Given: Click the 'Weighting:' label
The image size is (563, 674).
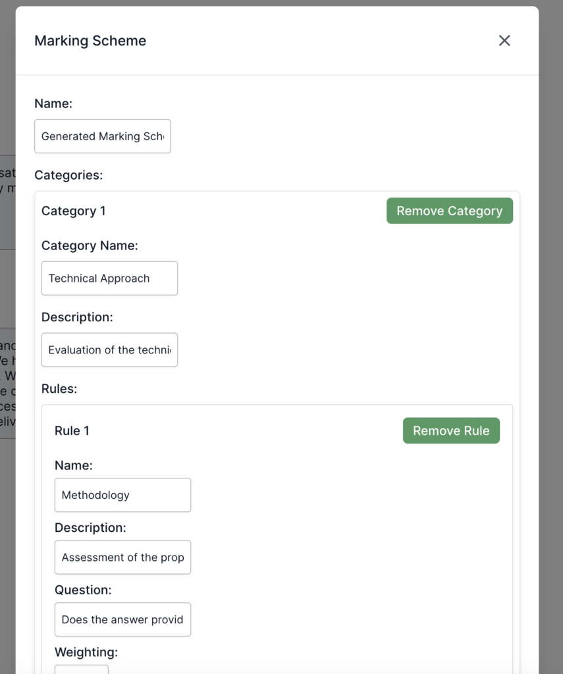Looking at the screenshot, I should [86, 652].
